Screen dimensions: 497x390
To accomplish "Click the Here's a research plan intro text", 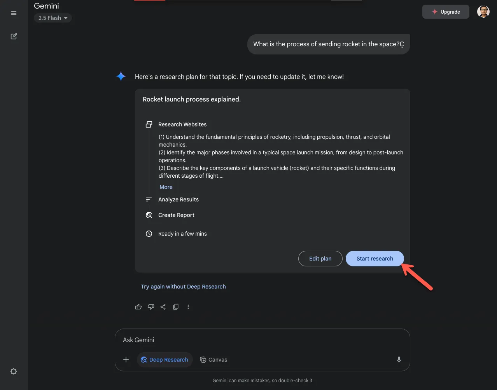I will click(239, 77).
